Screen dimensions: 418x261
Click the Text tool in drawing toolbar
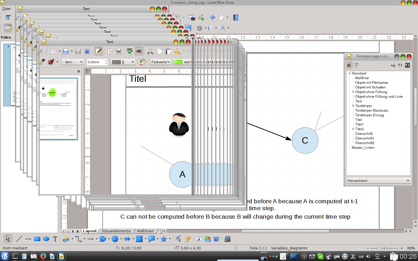(x=55, y=239)
